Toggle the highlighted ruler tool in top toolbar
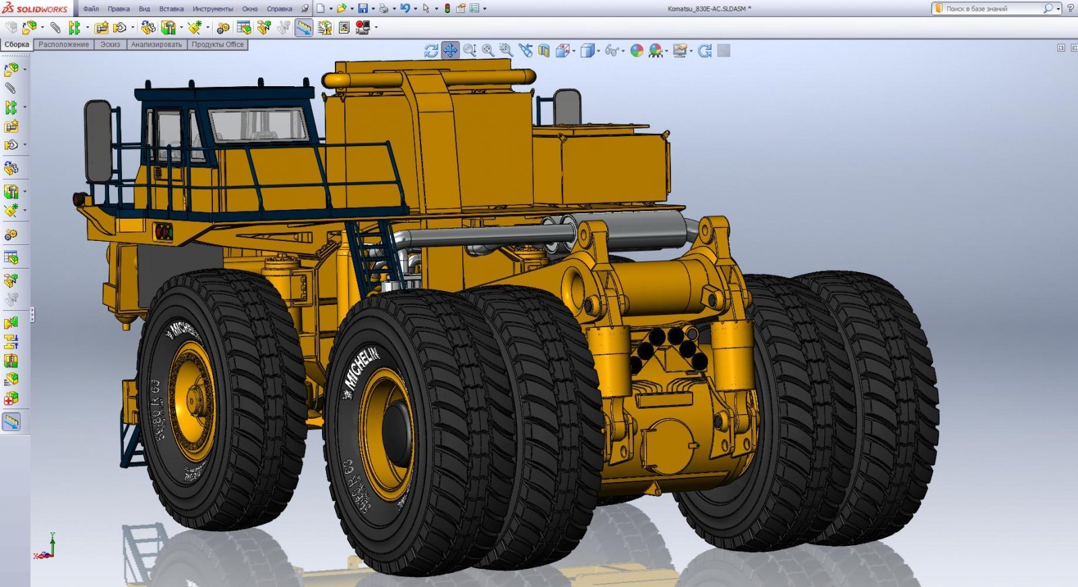 (304, 28)
